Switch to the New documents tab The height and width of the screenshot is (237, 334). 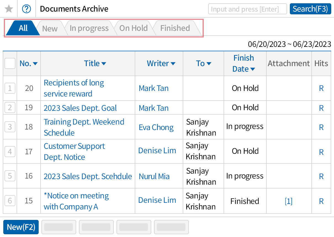point(50,28)
